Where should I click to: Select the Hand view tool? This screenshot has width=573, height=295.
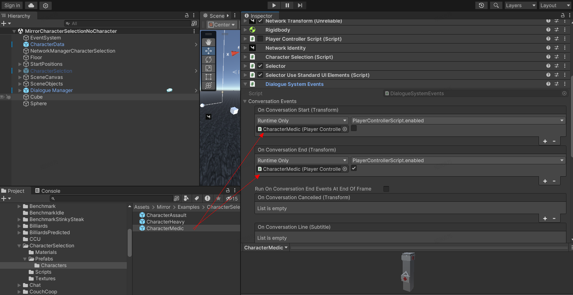209,42
